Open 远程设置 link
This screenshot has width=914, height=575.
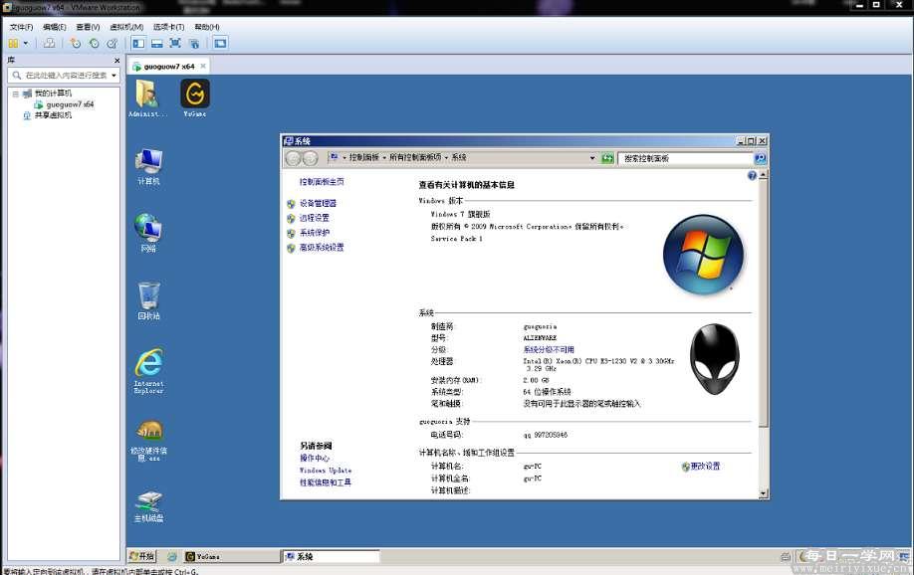pyautogui.click(x=315, y=218)
